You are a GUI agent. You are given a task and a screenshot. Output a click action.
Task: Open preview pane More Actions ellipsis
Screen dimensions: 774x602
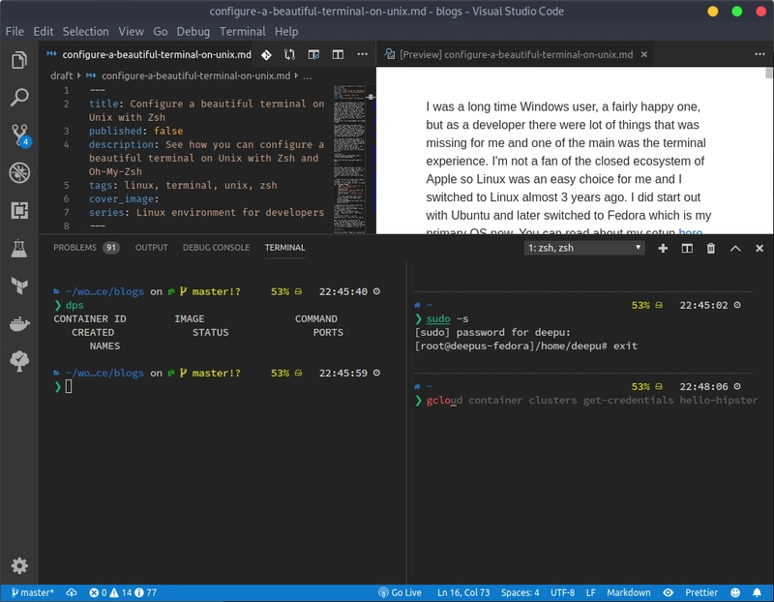pos(759,54)
